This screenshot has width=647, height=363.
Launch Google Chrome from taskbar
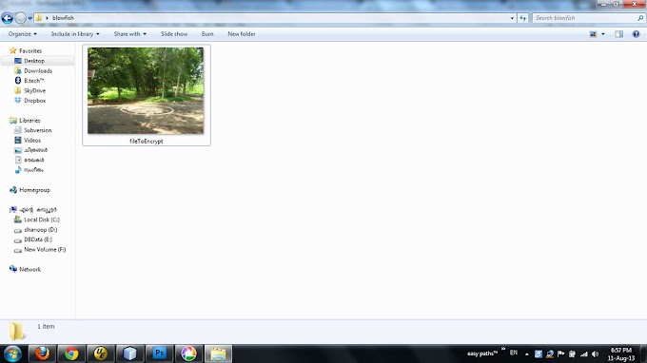pos(71,353)
